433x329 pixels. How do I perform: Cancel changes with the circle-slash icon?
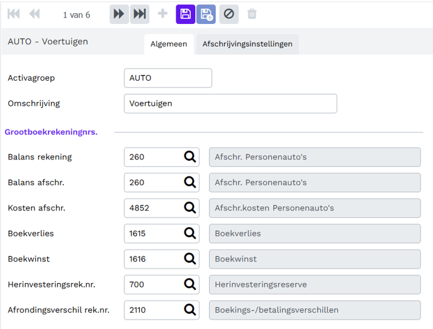click(228, 14)
